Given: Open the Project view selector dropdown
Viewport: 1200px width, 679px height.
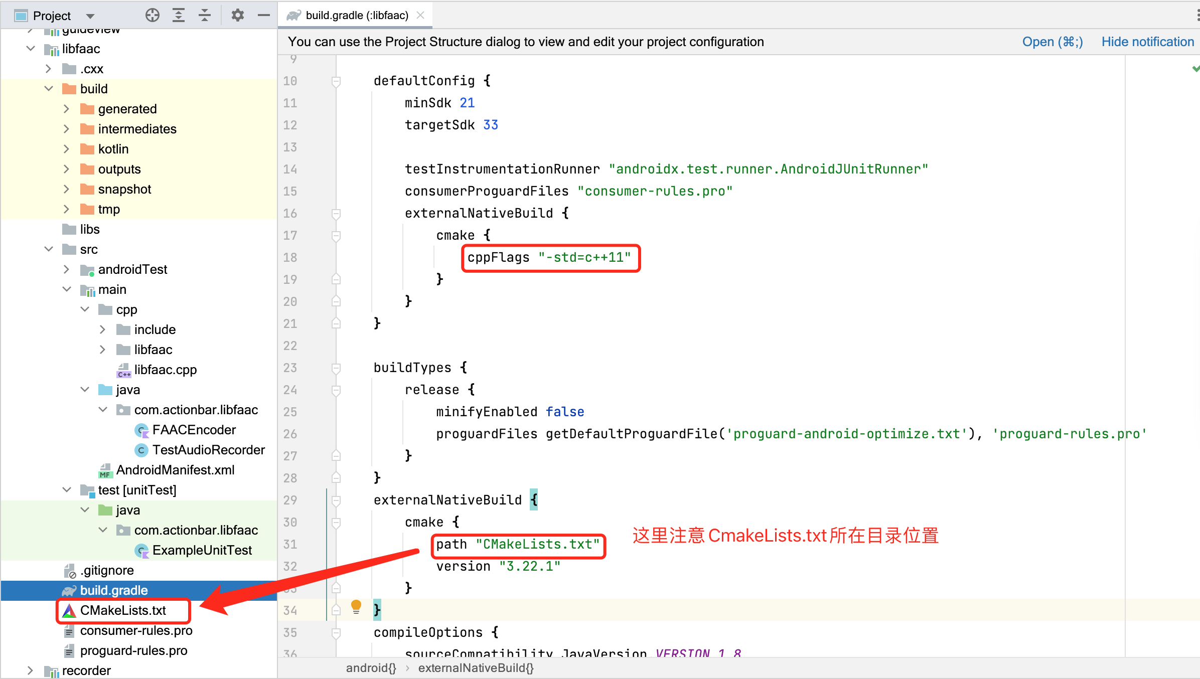Looking at the screenshot, I should (89, 15).
